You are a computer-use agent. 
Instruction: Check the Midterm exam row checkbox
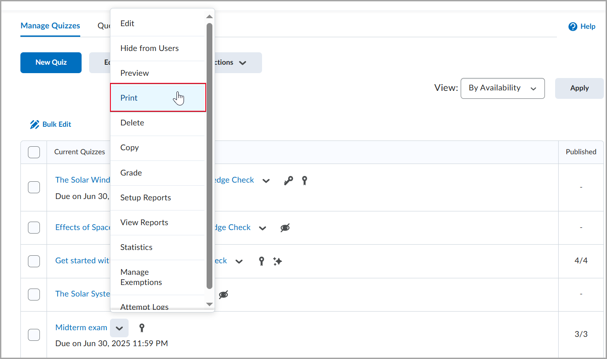34,335
